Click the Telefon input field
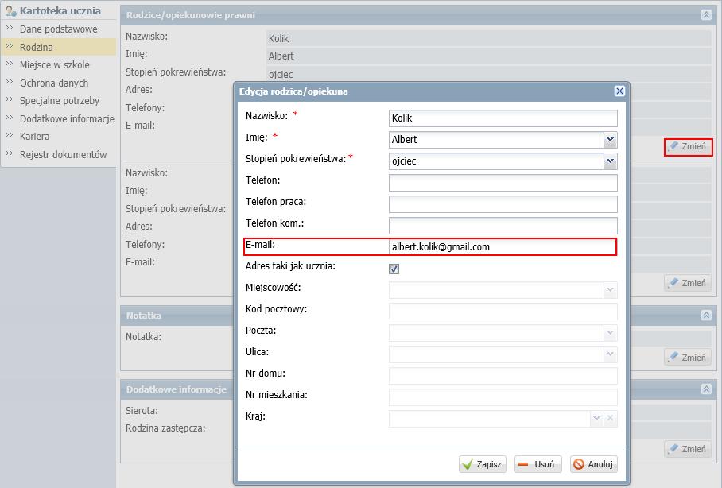Image resolution: width=722 pixels, height=488 pixels. coord(503,183)
